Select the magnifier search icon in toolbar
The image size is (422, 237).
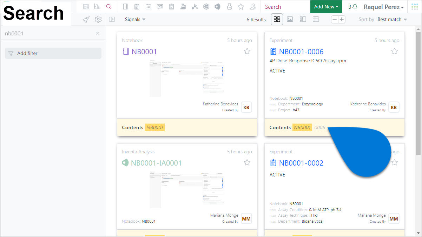[109, 7]
